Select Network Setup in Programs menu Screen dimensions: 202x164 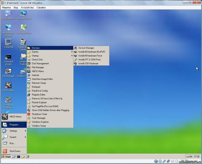(50, 83)
